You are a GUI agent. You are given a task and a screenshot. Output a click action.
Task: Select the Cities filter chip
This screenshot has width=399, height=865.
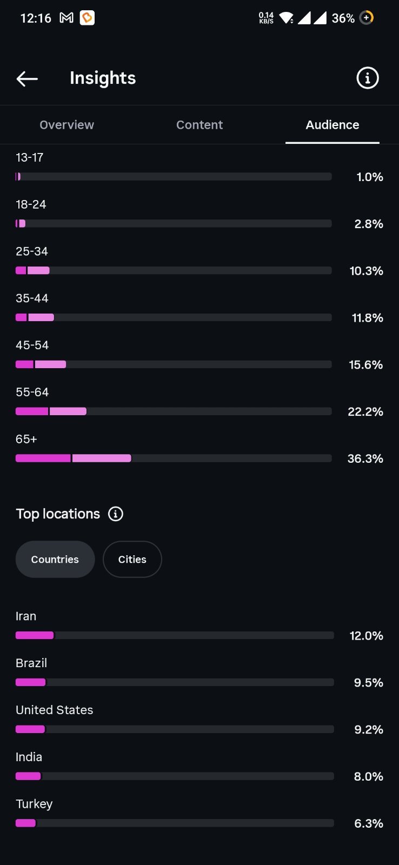point(132,560)
